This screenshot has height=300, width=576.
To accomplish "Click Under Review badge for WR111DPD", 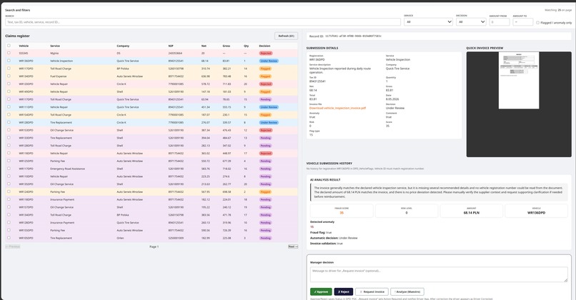I will tap(269, 107).
